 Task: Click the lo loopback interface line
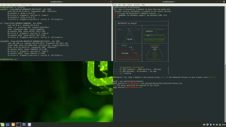tap(21, 23)
